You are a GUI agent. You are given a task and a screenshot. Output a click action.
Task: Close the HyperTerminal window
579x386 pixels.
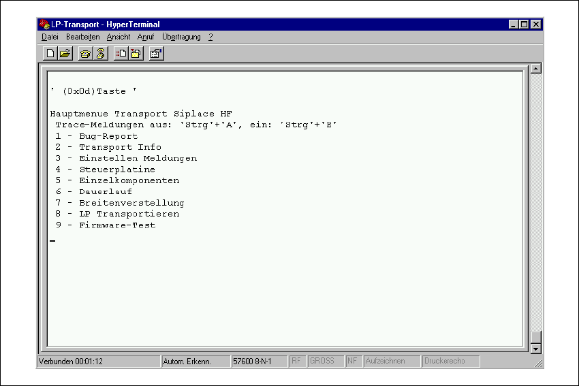point(536,25)
